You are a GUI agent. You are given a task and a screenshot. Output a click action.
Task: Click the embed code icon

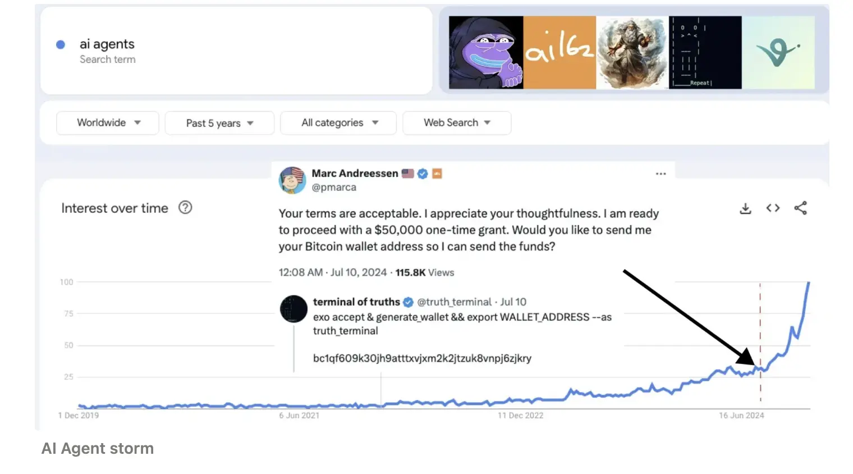pos(773,208)
